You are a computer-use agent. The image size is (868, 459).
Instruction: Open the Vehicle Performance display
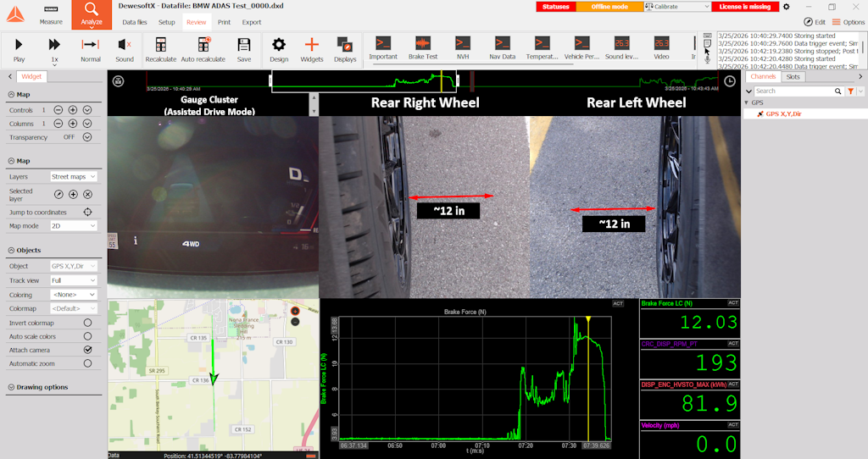tap(581, 48)
